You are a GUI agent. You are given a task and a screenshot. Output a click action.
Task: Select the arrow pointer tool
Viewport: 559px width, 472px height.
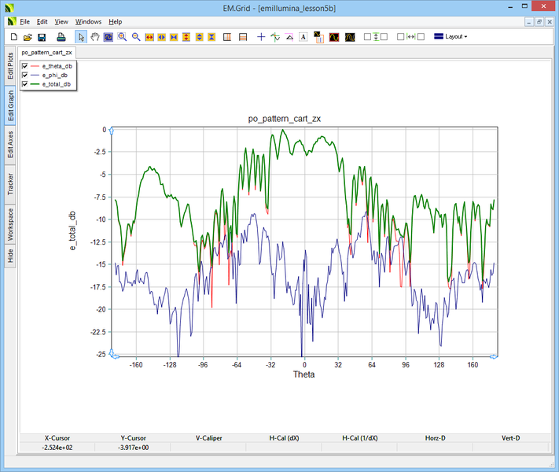81,37
